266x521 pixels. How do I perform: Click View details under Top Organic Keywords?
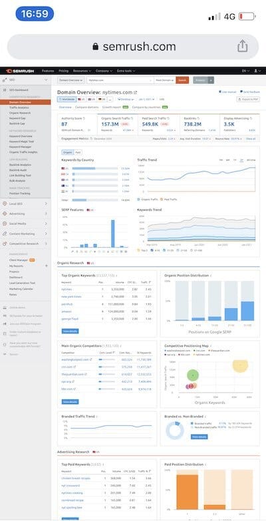[70, 331]
